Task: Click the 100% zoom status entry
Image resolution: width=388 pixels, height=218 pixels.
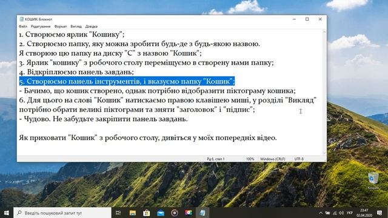Action: click(x=250, y=159)
